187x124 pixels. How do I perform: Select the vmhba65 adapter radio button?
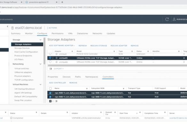50,58
